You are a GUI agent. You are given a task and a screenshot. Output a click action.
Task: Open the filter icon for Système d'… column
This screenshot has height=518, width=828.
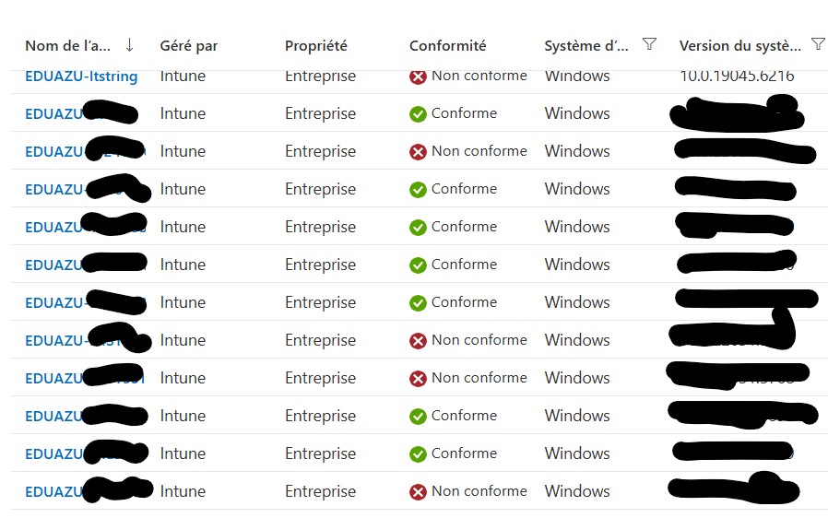(x=649, y=44)
